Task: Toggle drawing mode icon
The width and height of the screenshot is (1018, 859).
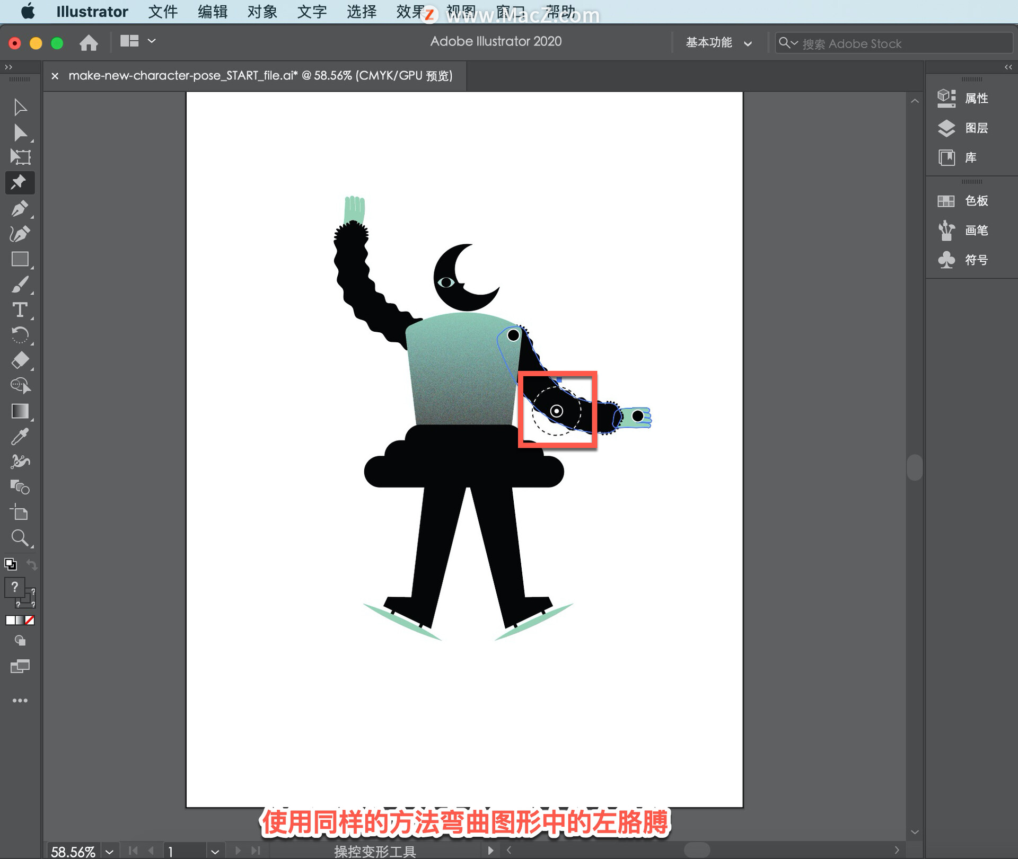Action: pyautogui.click(x=20, y=641)
